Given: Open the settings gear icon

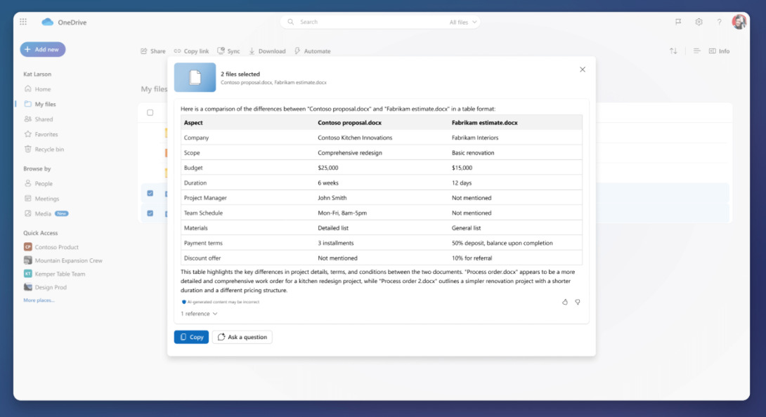Looking at the screenshot, I should pyautogui.click(x=699, y=22).
